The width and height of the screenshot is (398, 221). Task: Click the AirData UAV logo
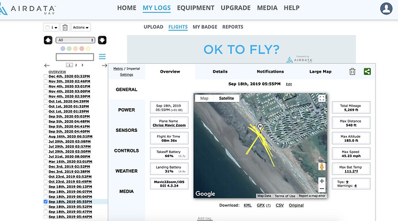(28, 9)
